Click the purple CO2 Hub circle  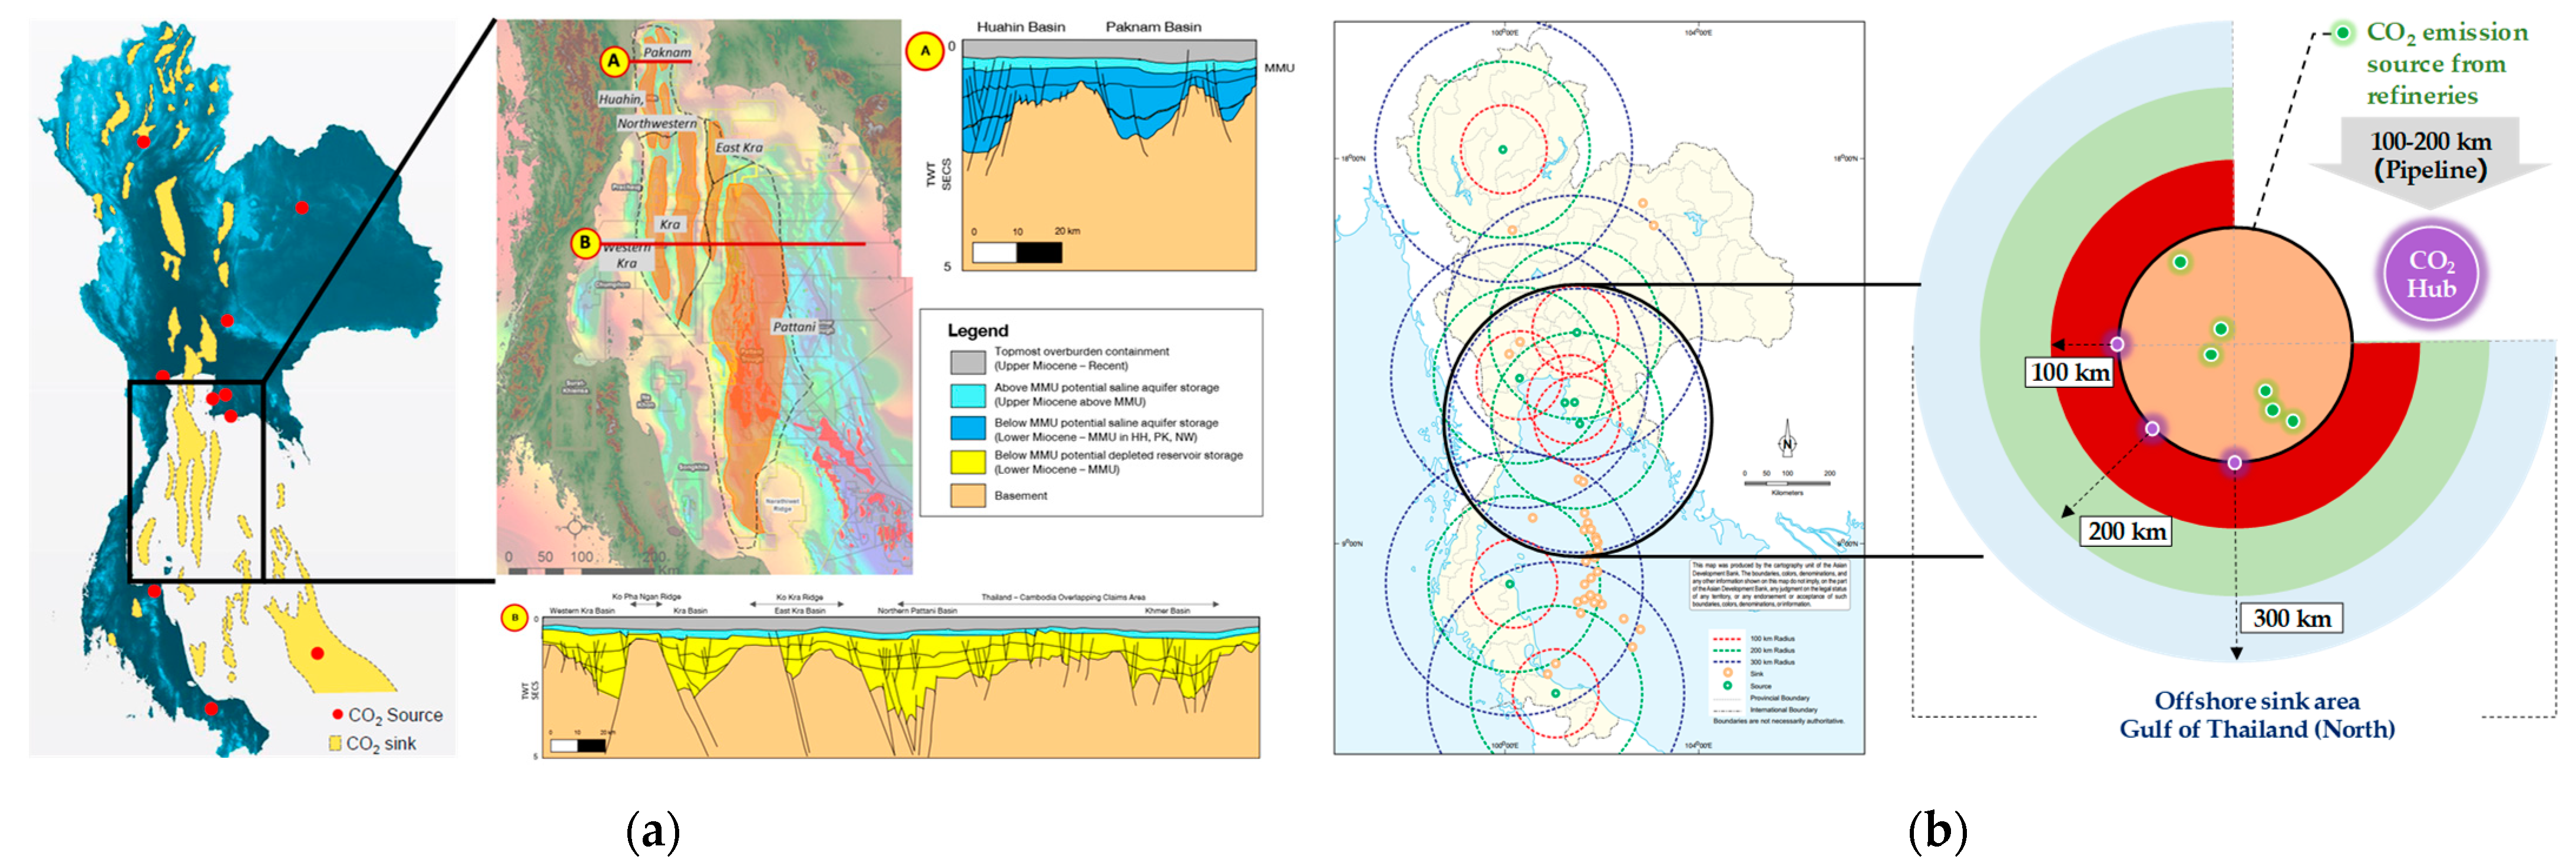[x=2431, y=274]
